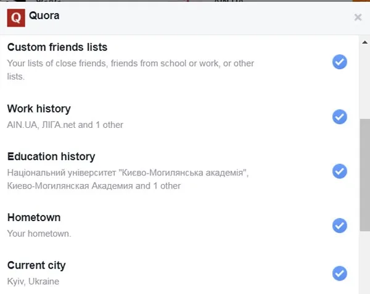Click the Hometown heading
The width and height of the screenshot is (370, 294).
(34, 217)
